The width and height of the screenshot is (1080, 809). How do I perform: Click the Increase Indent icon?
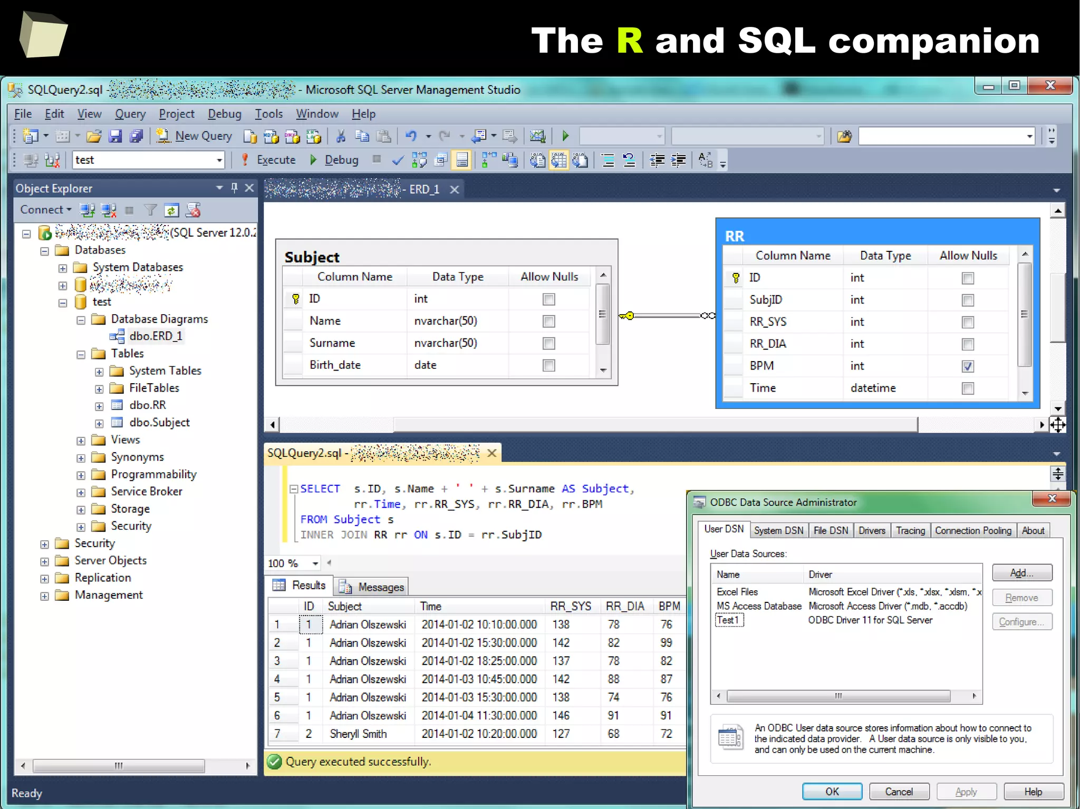pyautogui.click(x=678, y=160)
